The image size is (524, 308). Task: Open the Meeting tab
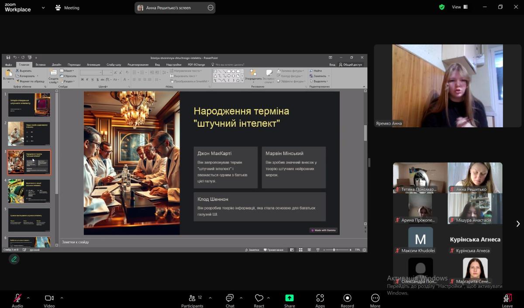[x=67, y=8]
